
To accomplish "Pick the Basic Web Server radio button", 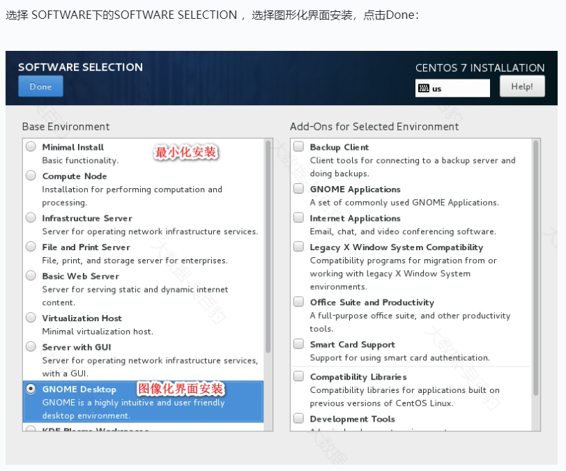I will point(31,275).
